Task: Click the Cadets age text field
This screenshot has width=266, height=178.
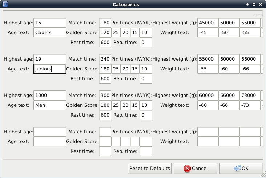Action: coord(49,33)
